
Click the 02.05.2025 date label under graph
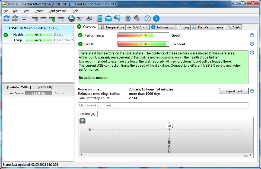point(169,145)
